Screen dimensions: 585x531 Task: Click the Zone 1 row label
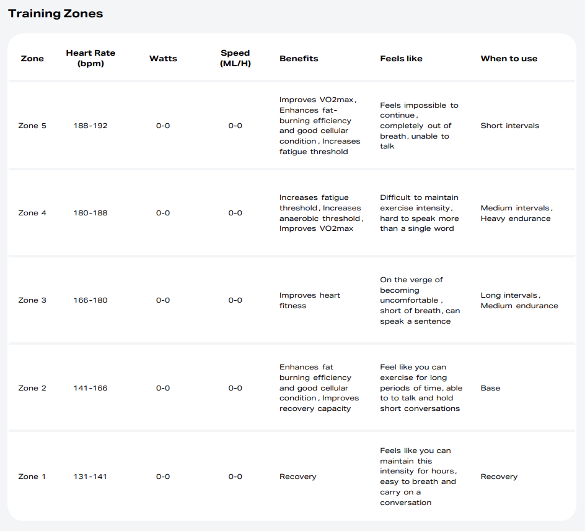coord(32,477)
